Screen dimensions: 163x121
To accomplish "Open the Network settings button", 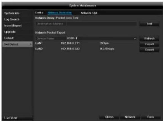I will tap(130, 117).
